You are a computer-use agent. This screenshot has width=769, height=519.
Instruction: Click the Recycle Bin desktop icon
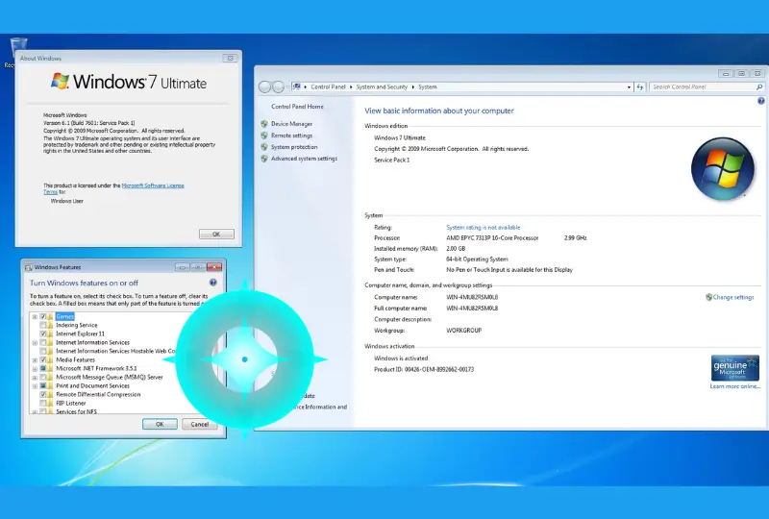click(18, 45)
